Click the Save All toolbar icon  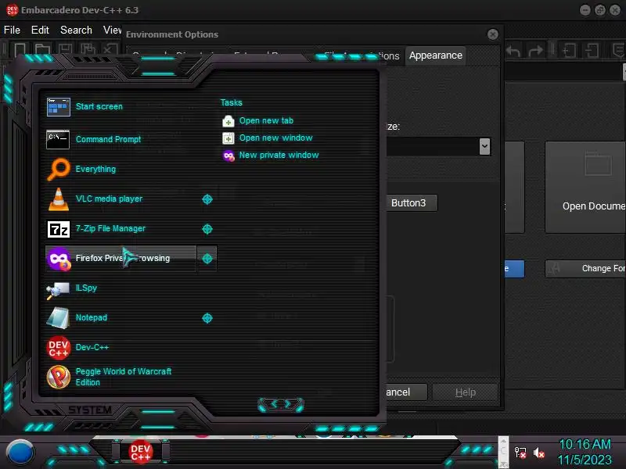[88, 50]
